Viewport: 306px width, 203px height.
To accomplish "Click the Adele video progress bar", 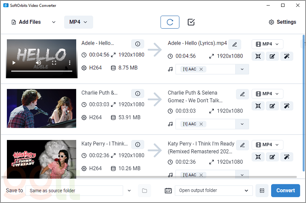I will tap(41, 71).
